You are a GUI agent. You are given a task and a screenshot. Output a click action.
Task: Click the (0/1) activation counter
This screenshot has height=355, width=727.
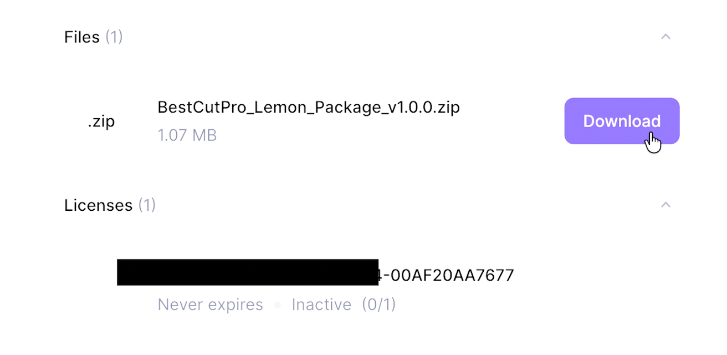click(x=379, y=304)
